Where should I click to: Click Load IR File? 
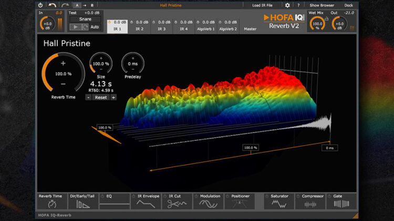click(262, 5)
